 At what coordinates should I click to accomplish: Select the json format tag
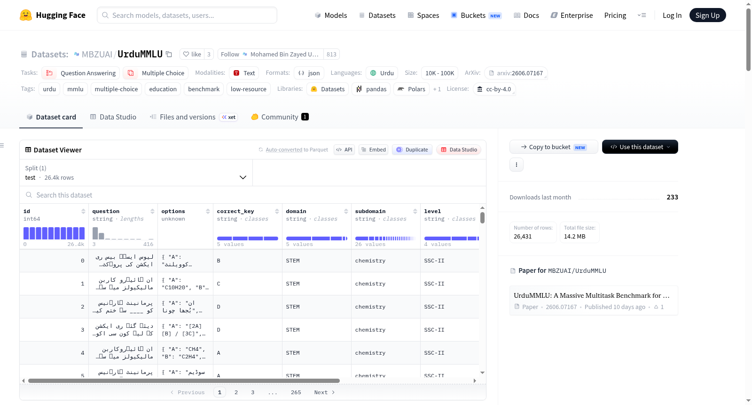[309, 73]
